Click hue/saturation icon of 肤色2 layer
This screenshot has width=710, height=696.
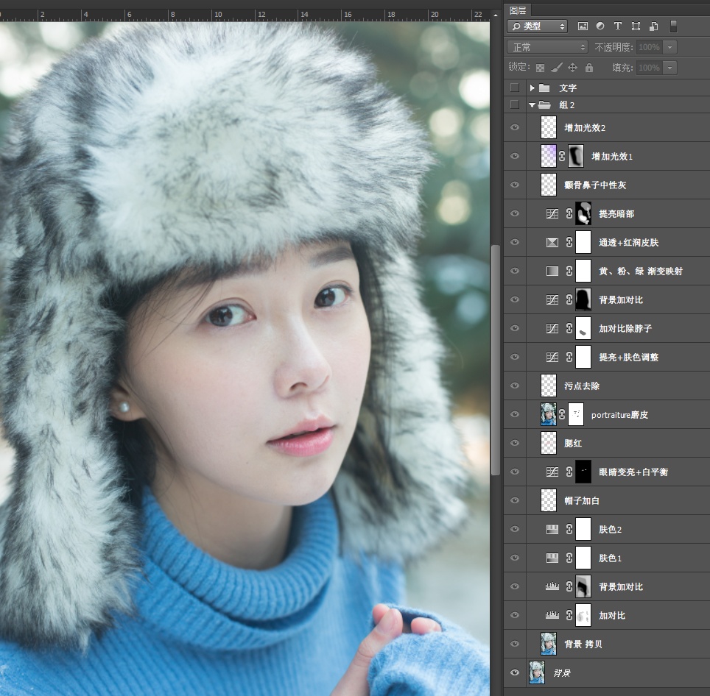[x=552, y=529]
